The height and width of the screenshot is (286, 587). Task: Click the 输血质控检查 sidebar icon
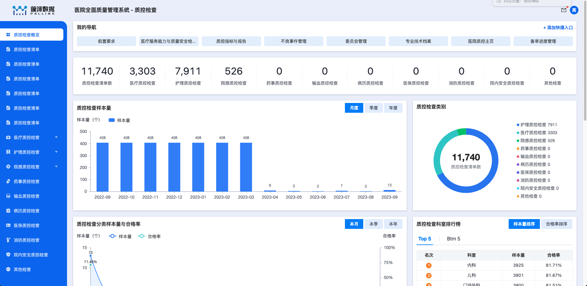click(8, 196)
